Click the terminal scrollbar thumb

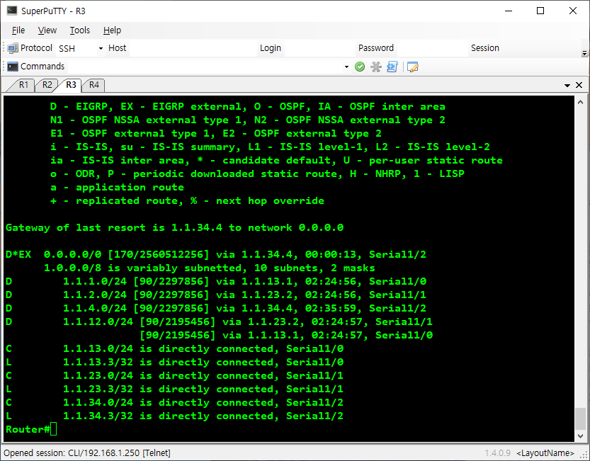580,418
